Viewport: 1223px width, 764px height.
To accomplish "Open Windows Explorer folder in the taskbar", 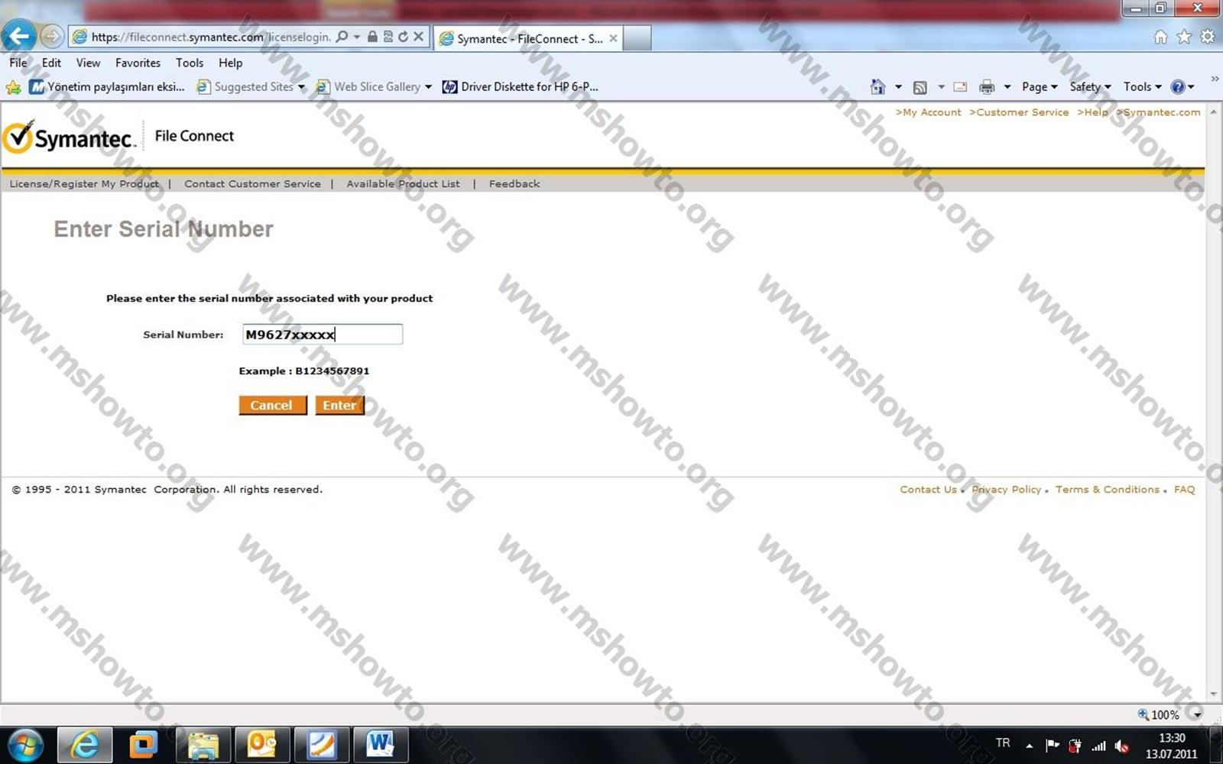I will click(203, 744).
